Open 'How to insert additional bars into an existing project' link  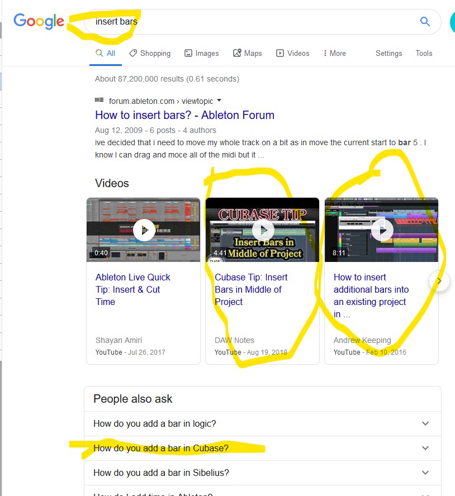[371, 295]
